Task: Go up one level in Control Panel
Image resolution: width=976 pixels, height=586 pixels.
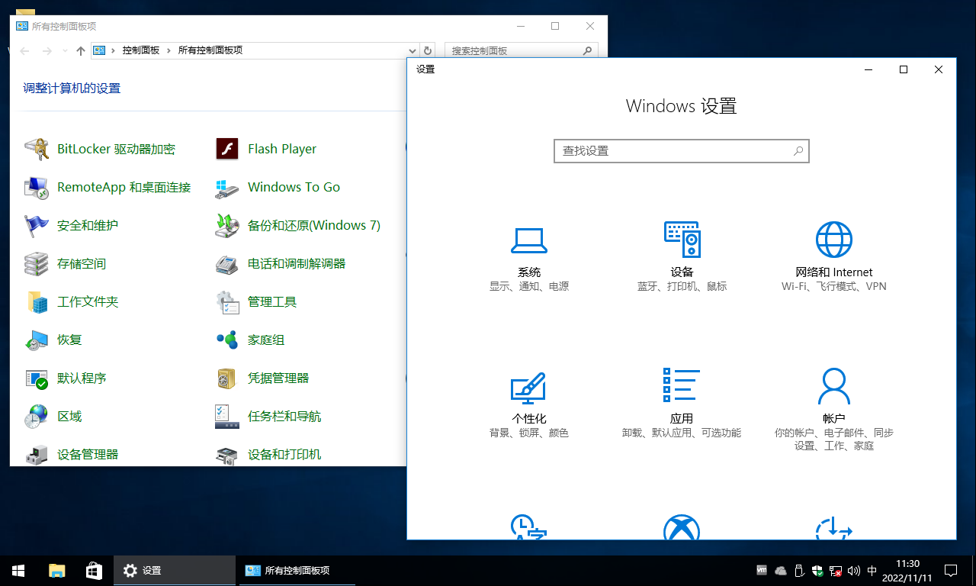Action: click(x=81, y=51)
